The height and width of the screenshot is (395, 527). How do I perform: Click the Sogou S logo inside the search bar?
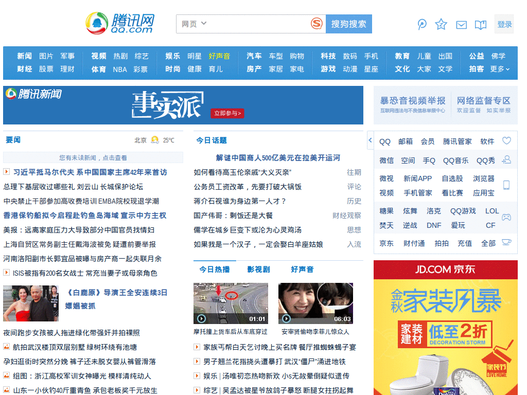click(314, 24)
